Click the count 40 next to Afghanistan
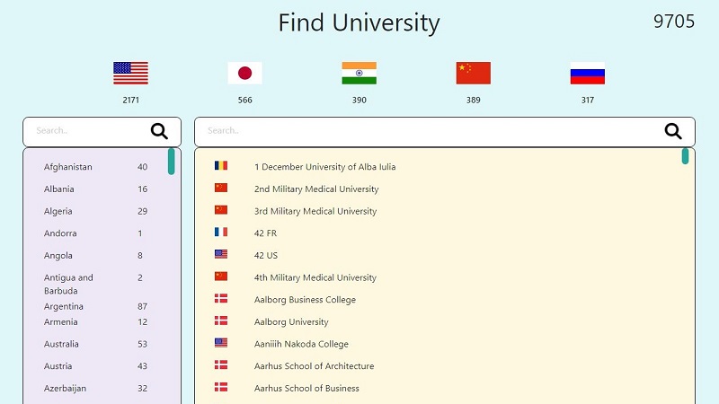The image size is (719, 404). 142,167
